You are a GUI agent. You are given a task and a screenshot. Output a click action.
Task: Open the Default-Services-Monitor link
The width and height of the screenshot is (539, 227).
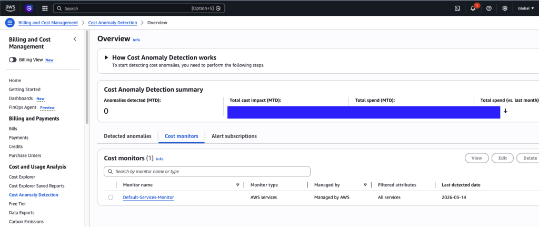click(148, 198)
